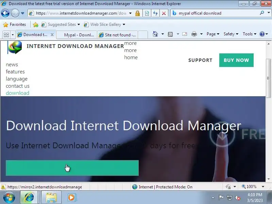Image resolution: width=272 pixels, height=204 pixels.
Task: Open the Safety menu
Action: [231, 34]
